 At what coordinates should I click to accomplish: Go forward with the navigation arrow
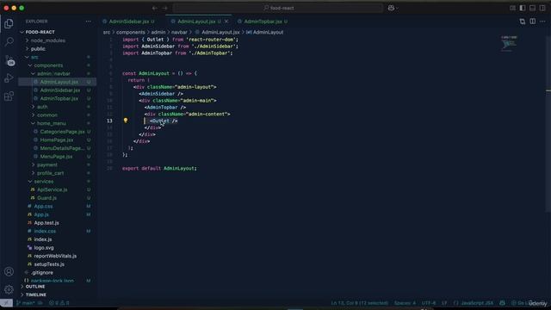(x=164, y=8)
